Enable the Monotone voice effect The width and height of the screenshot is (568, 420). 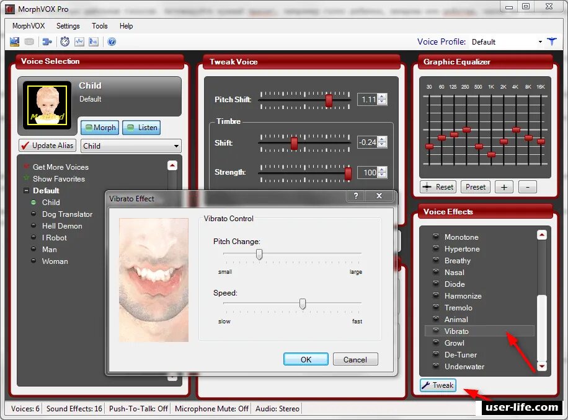click(x=436, y=237)
